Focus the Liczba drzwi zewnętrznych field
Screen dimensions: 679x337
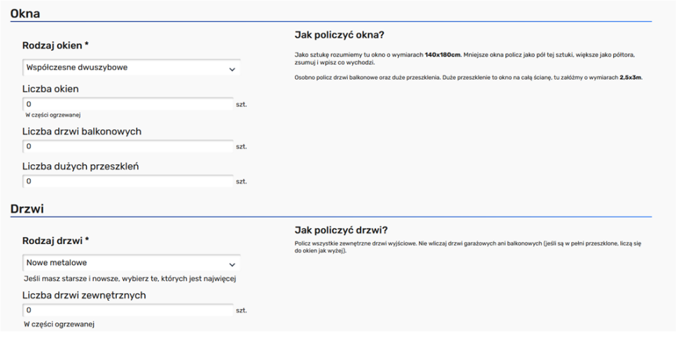click(x=127, y=310)
